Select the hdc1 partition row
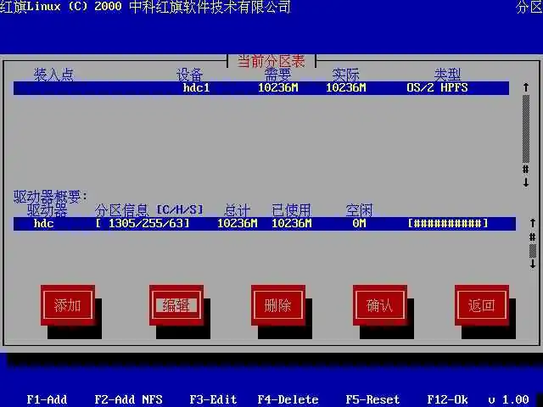 (261, 88)
